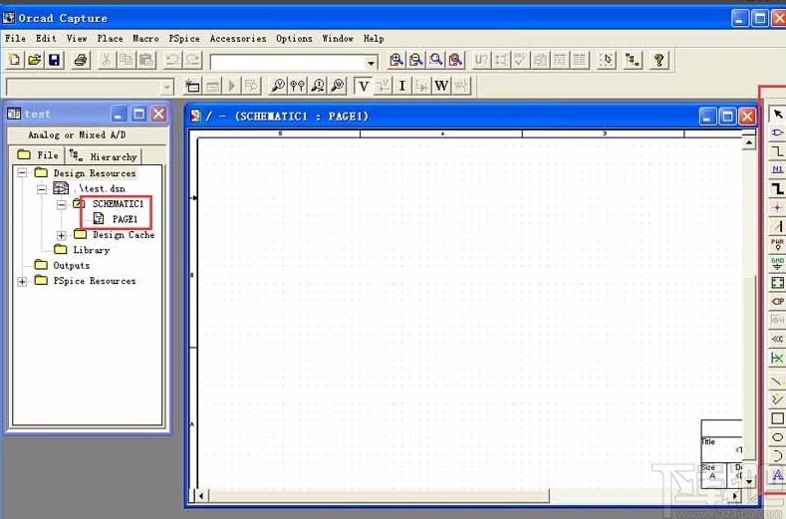Select PAGE1 in the project tree
The height and width of the screenshot is (519, 786).
coord(125,219)
